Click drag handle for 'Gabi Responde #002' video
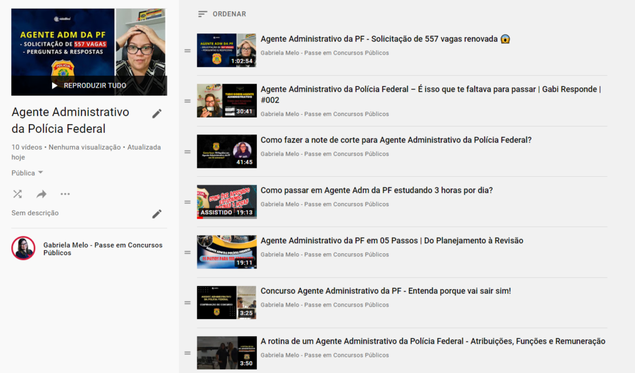 pos(187,101)
